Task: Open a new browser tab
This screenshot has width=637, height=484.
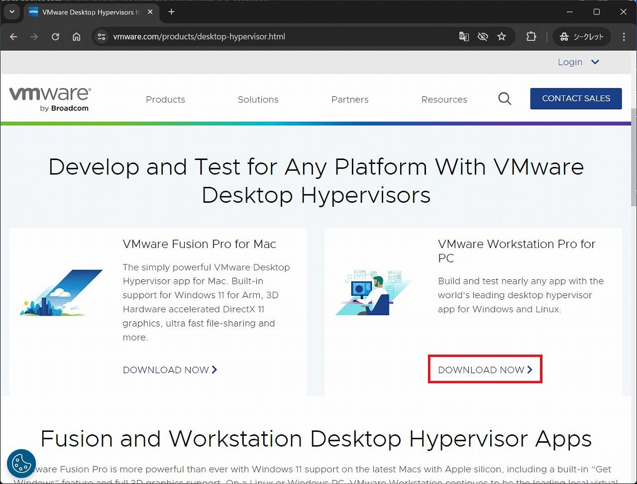Action: click(x=171, y=11)
